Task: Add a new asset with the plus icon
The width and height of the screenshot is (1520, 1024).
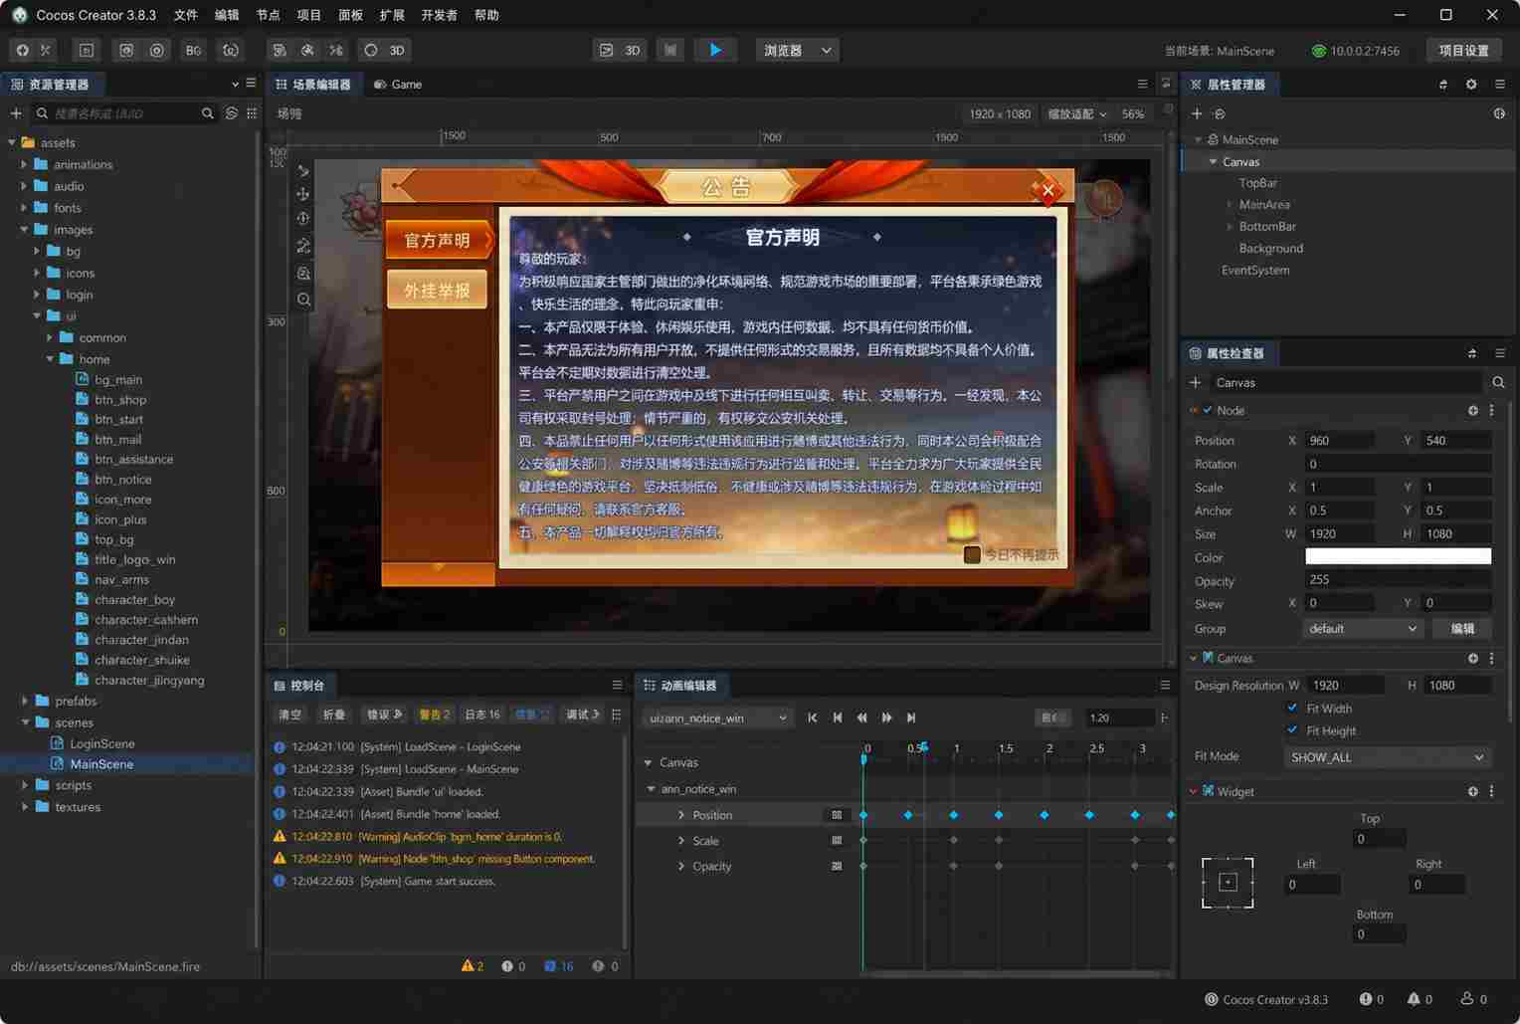Action: [16, 113]
